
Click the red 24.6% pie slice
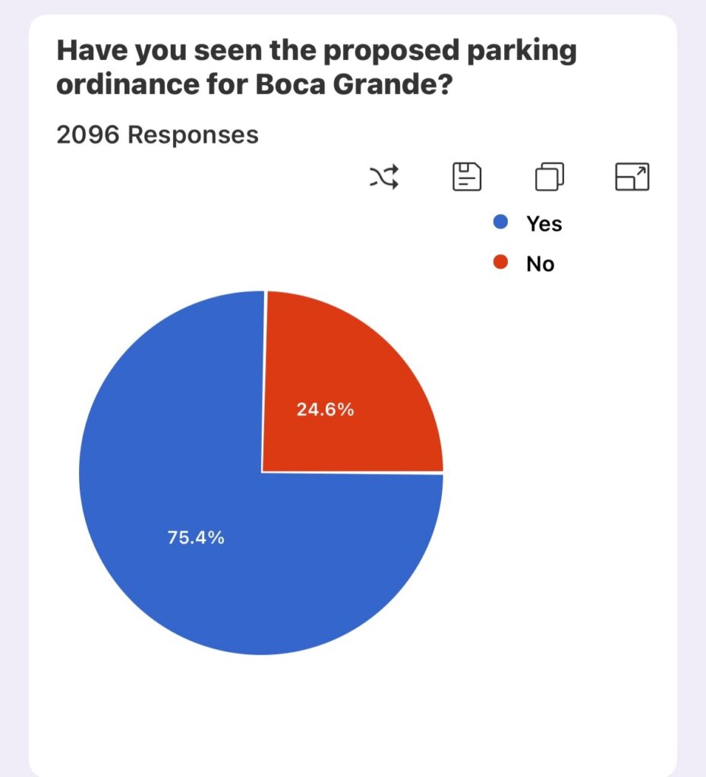coord(347,386)
